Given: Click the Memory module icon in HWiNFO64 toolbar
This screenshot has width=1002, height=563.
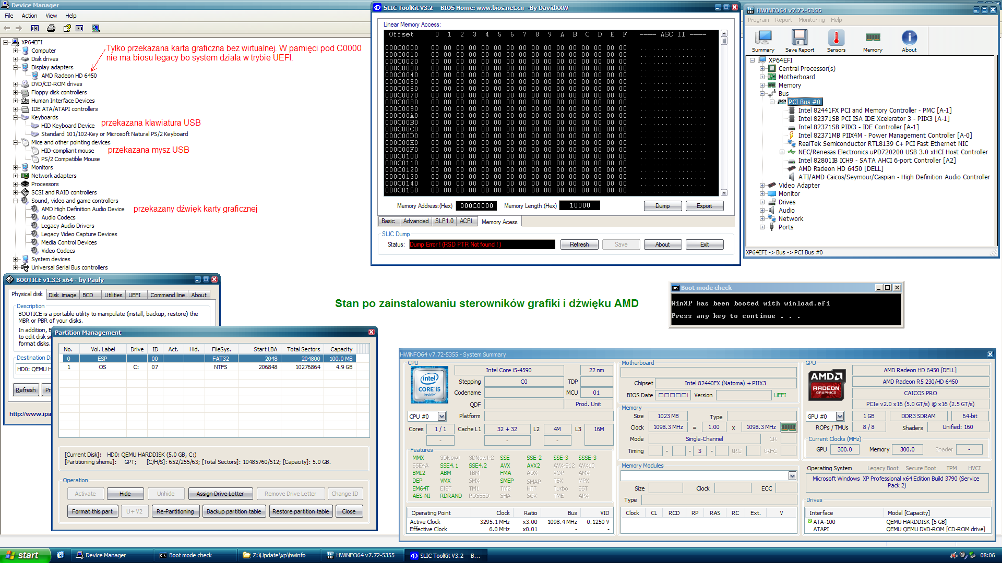Looking at the screenshot, I should 873,38.
